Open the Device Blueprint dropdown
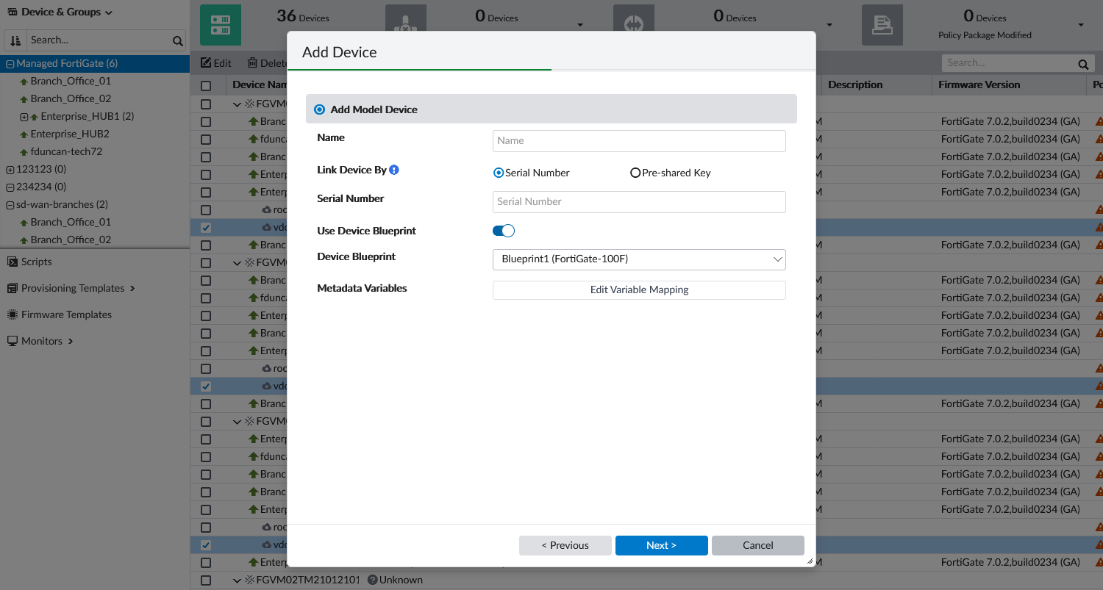The width and height of the screenshot is (1103, 590). (x=639, y=259)
